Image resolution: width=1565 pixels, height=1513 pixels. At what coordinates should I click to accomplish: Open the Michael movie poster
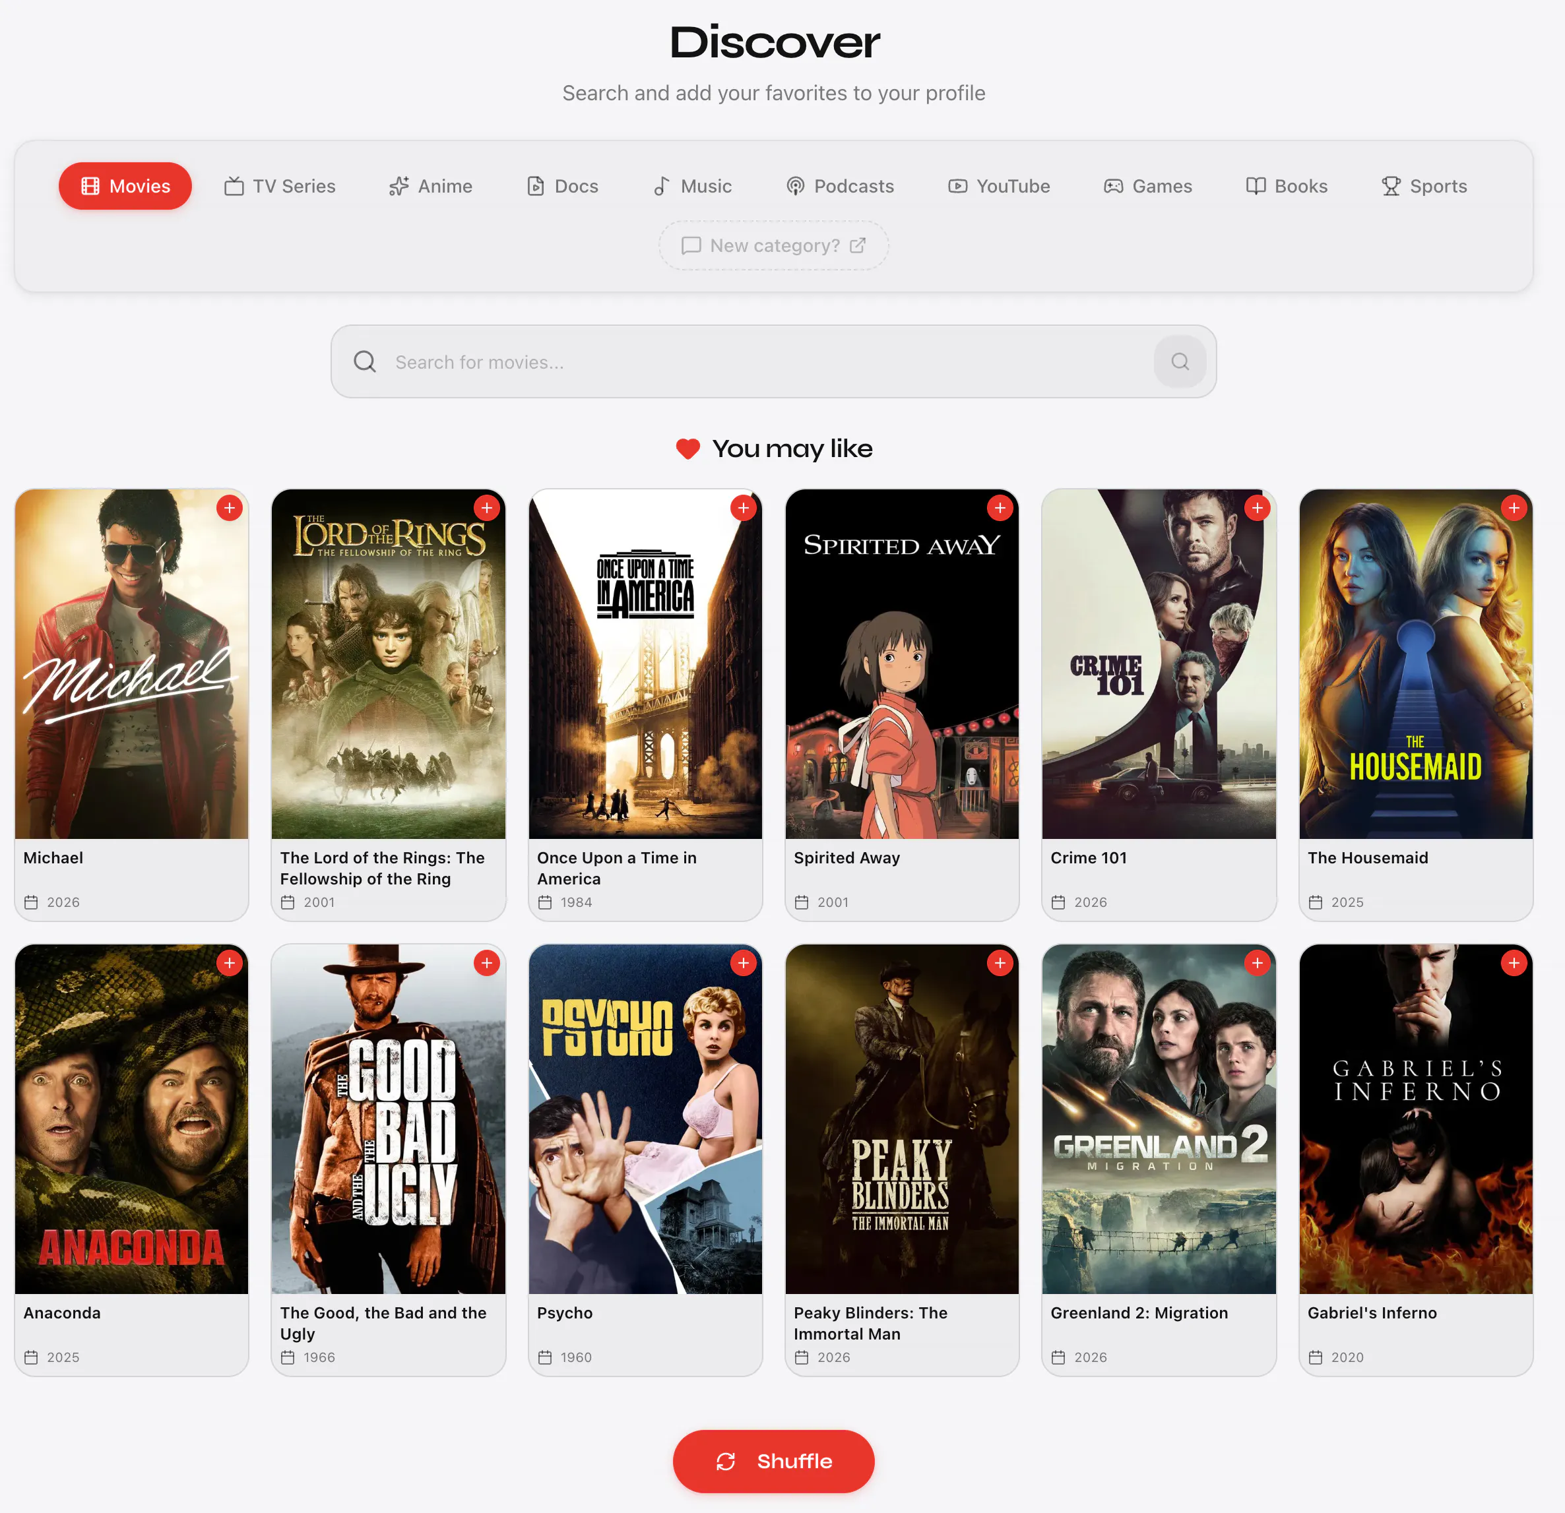click(x=132, y=664)
